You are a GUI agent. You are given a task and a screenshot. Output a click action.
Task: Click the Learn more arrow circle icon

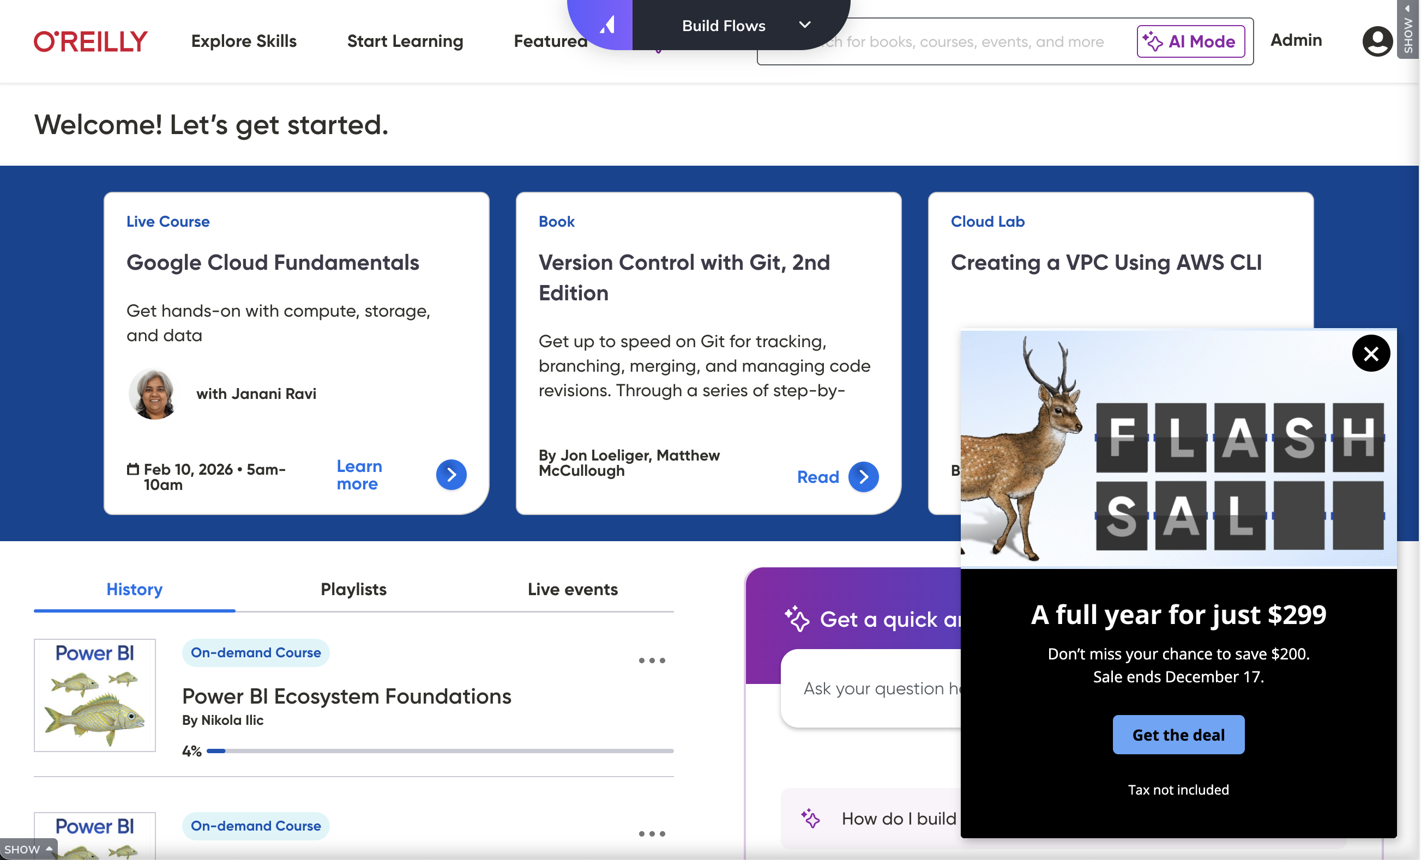click(x=451, y=474)
